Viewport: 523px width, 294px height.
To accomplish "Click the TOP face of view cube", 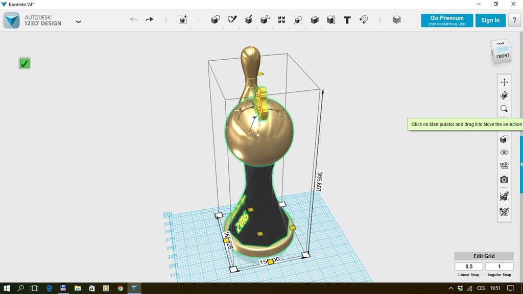I will [x=501, y=44].
